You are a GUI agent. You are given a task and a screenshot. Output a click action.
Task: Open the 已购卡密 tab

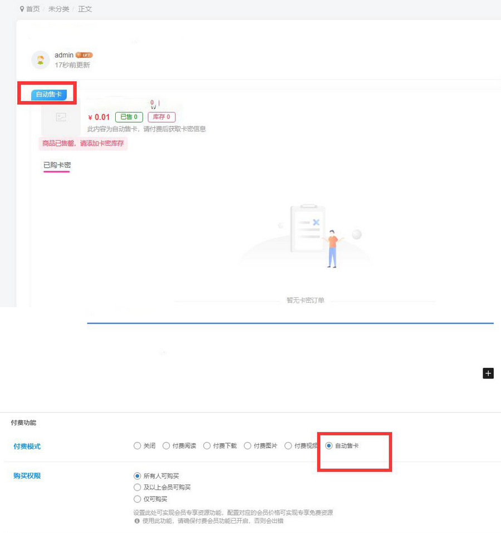[57, 165]
